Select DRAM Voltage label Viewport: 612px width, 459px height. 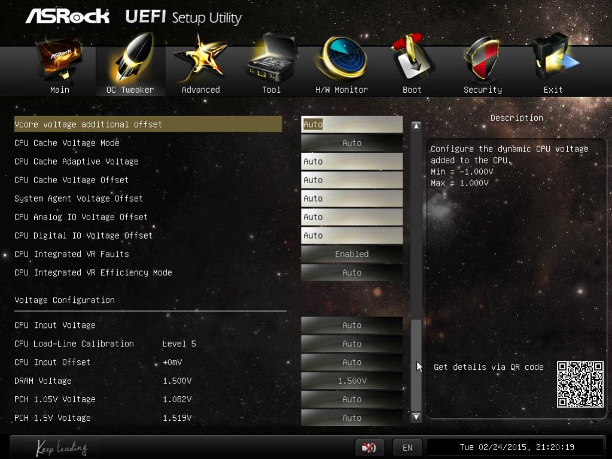(43, 381)
